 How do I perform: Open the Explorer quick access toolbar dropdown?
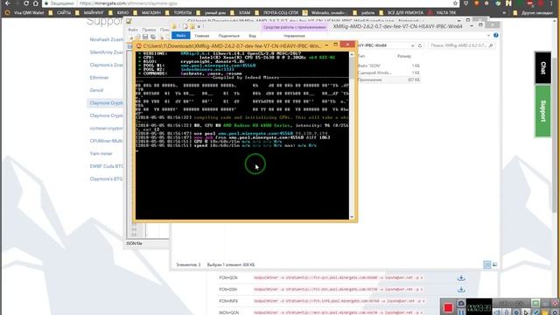pos(199,27)
